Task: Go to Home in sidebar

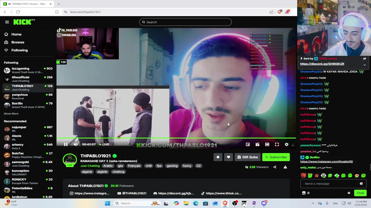Action: (16, 34)
